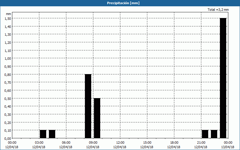The image size is (240, 150).
Task: Click the 12:00 time label
Action: pyautogui.click(x=120, y=143)
